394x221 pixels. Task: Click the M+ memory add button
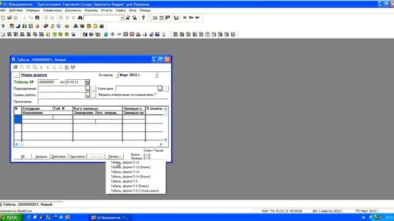click(191, 18)
